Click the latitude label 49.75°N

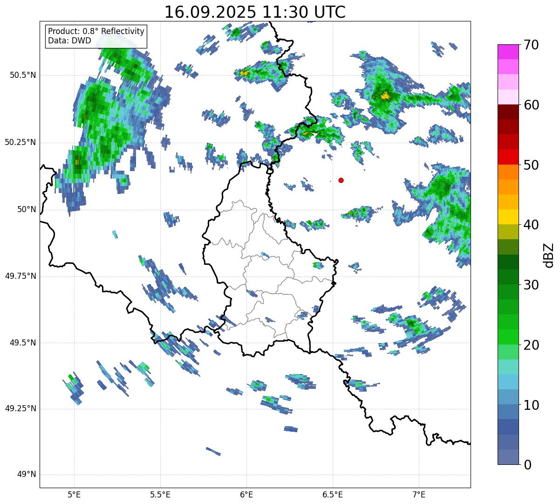(20, 276)
